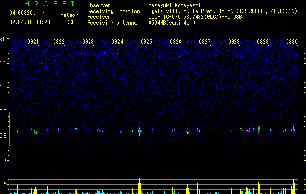Select the file name 04160920.png
Viewport: 306px width, 194px height.
(x=27, y=13)
